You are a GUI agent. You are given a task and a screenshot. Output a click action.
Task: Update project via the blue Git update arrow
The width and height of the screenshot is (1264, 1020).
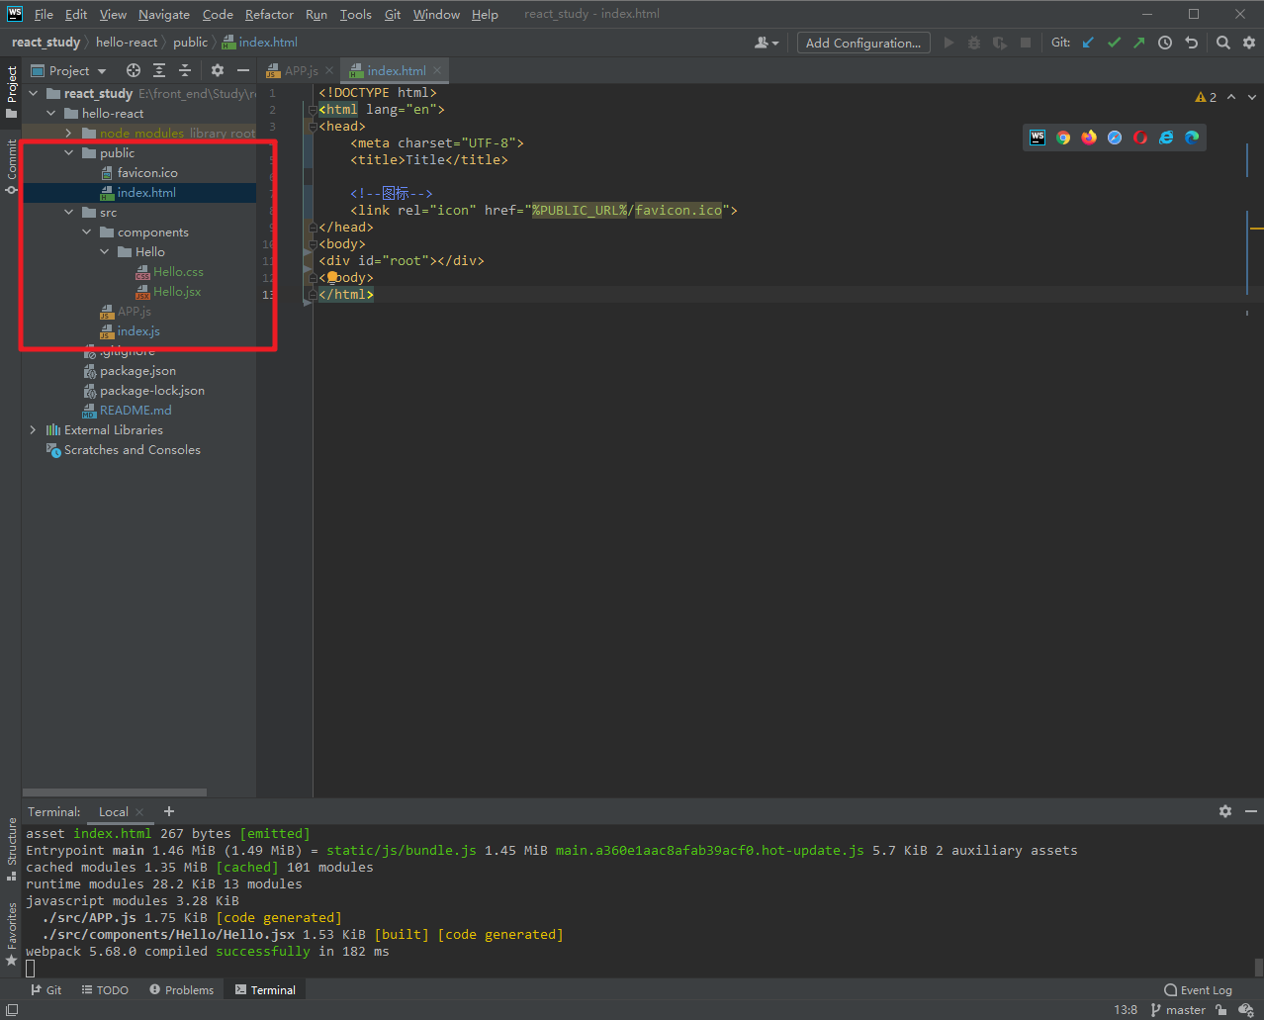click(1089, 43)
